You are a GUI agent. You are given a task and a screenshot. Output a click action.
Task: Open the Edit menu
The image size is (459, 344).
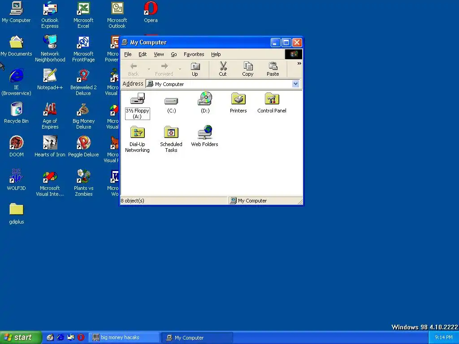(143, 54)
